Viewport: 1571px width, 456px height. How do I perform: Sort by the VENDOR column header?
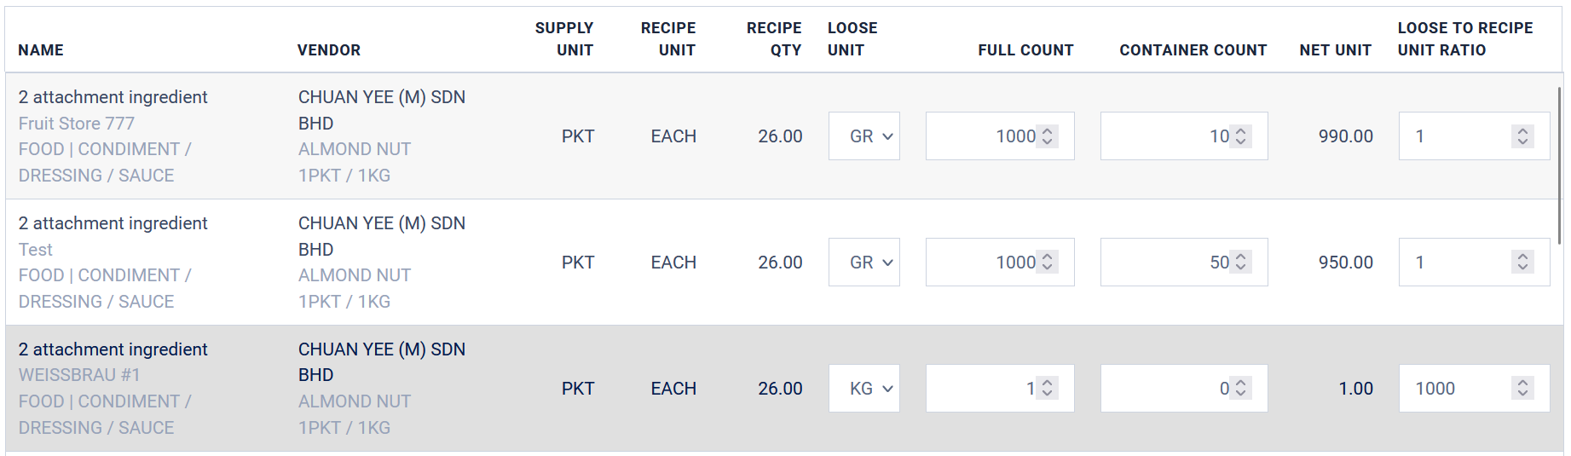[x=329, y=50]
